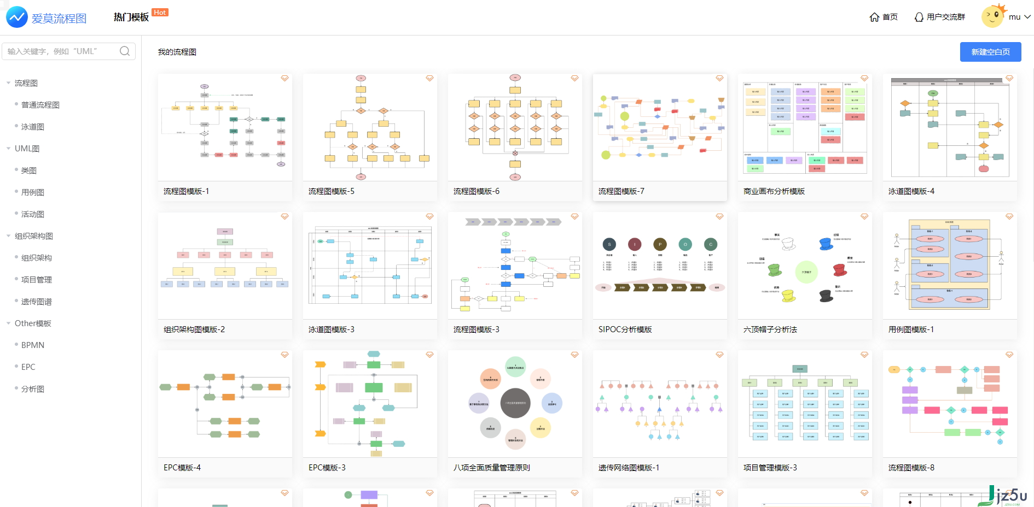Click the 首页 home icon
Image resolution: width=1034 pixels, height=507 pixels.
[874, 17]
